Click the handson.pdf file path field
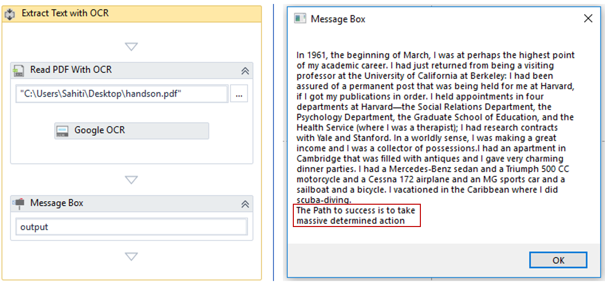 [122, 94]
